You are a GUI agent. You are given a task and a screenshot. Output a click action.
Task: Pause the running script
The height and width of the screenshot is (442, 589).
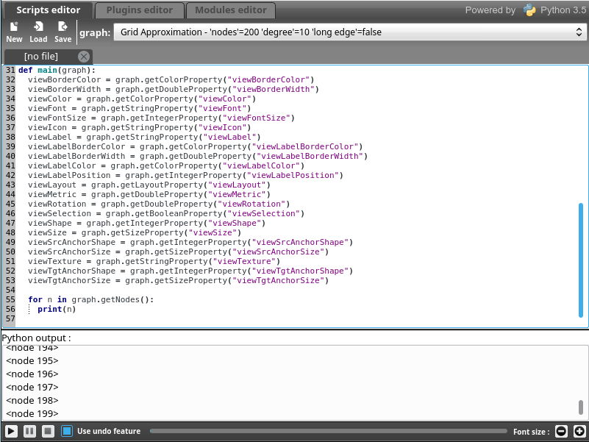coord(29,431)
